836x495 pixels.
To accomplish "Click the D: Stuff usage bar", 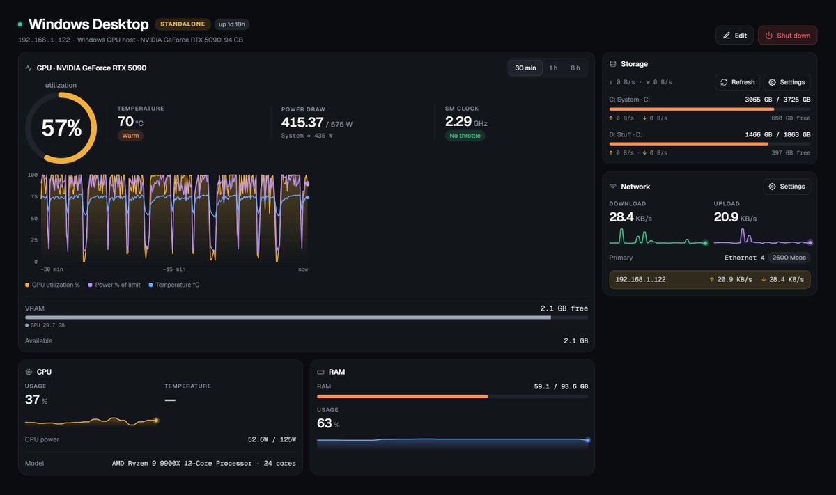I will click(x=709, y=144).
